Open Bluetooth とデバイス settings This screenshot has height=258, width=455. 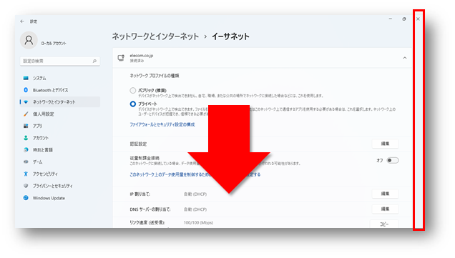click(60, 90)
